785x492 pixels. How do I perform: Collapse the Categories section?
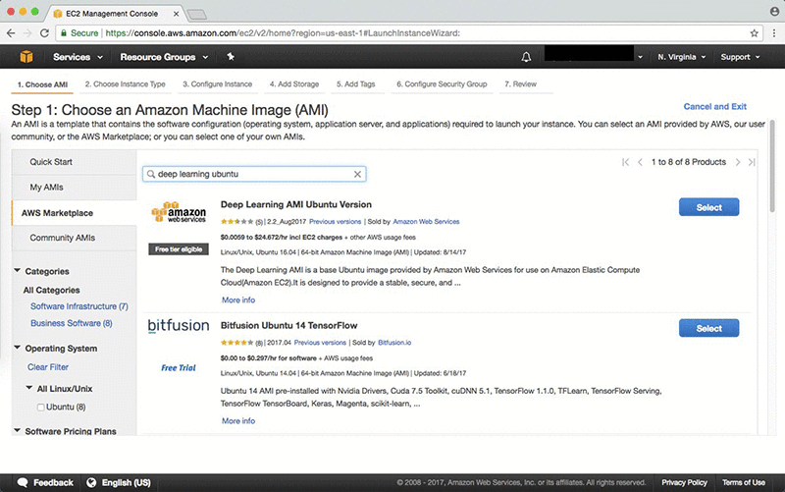[x=17, y=270]
